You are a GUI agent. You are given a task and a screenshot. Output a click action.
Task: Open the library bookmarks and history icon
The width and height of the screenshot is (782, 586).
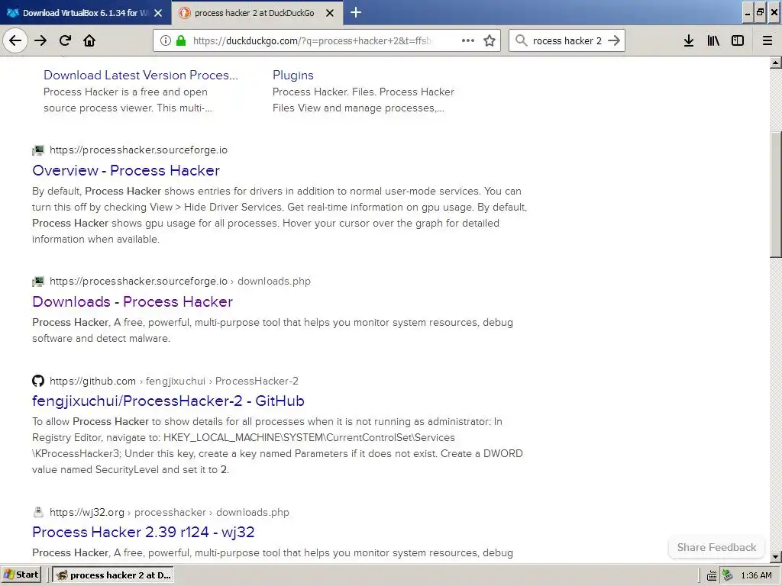pos(713,40)
